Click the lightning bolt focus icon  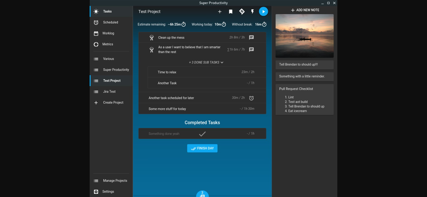252,11
